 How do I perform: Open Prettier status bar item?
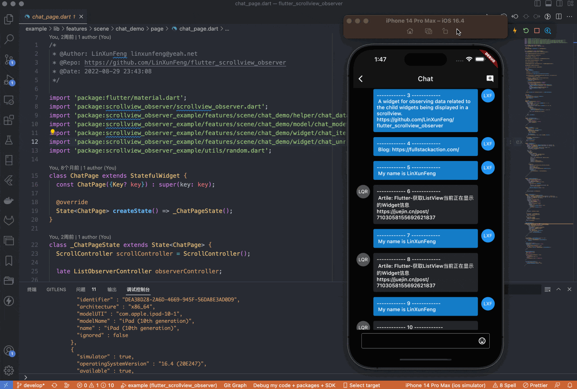click(x=535, y=385)
